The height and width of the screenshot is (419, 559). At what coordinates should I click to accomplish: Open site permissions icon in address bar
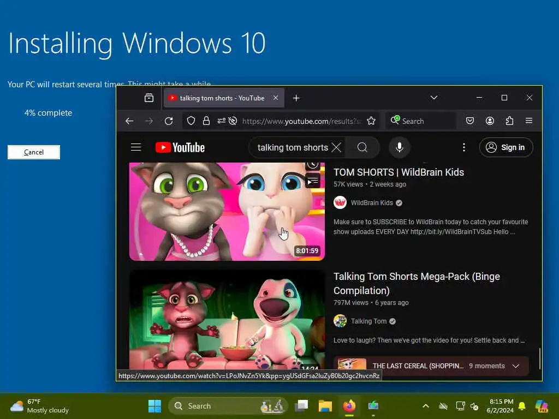(x=222, y=121)
